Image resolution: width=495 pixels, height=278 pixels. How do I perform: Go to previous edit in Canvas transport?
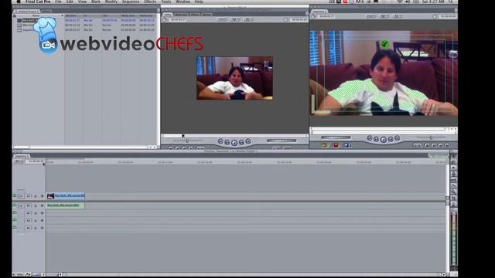370,138
